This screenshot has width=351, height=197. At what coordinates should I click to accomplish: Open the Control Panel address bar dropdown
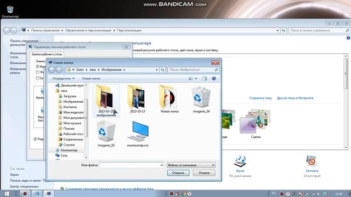click(x=278, y=31)
